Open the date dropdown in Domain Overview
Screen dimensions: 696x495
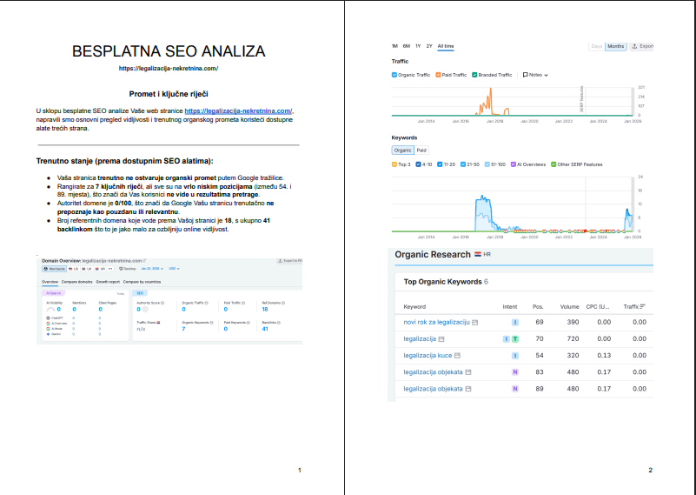(x=151, y=270)
